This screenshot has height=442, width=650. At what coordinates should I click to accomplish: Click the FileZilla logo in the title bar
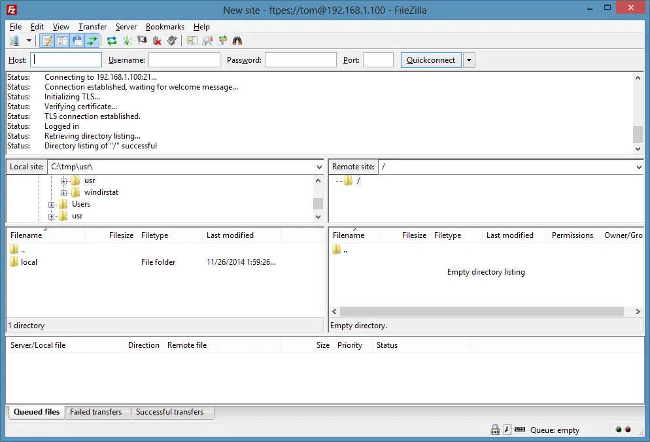click(x=12, y=10)
